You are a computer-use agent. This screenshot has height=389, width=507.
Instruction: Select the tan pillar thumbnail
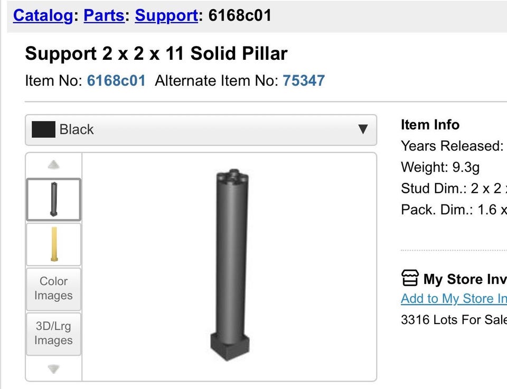[53, 244]
